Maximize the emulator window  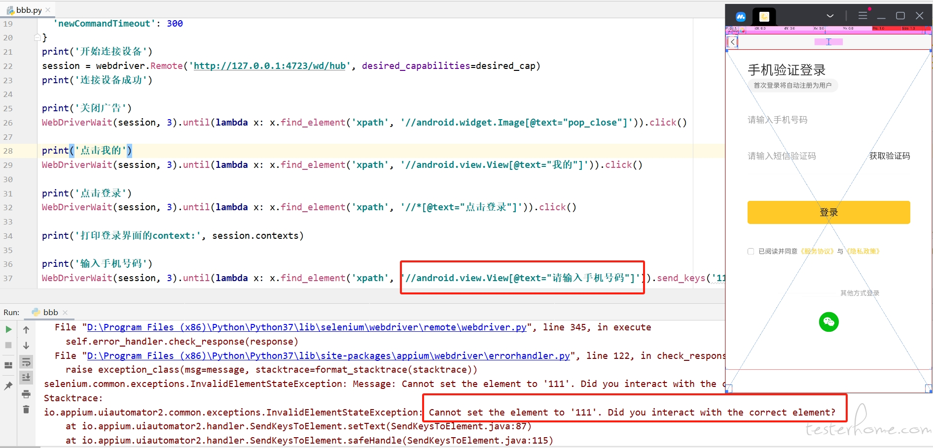click(900, 16)
